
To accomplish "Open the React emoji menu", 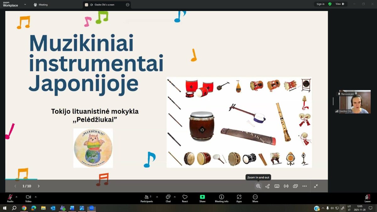I will [x=185, y=198].
